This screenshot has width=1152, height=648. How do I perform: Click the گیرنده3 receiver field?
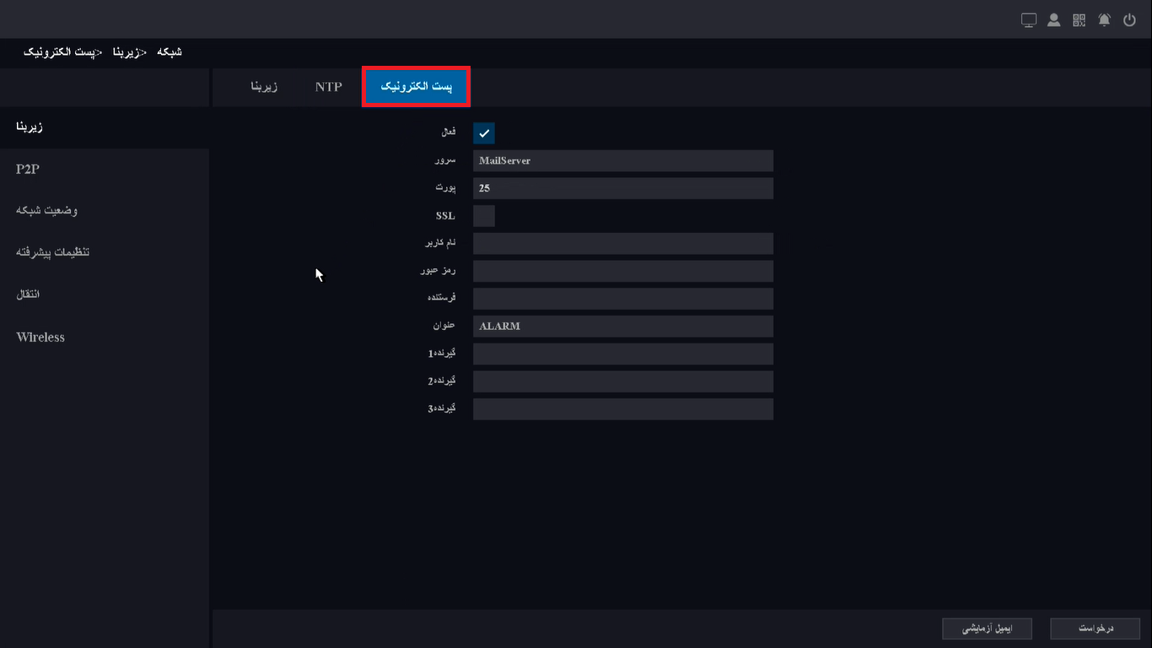point(623,409)
